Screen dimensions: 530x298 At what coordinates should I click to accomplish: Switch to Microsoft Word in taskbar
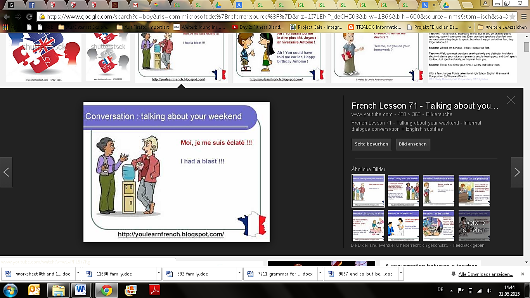pos(81,290)
